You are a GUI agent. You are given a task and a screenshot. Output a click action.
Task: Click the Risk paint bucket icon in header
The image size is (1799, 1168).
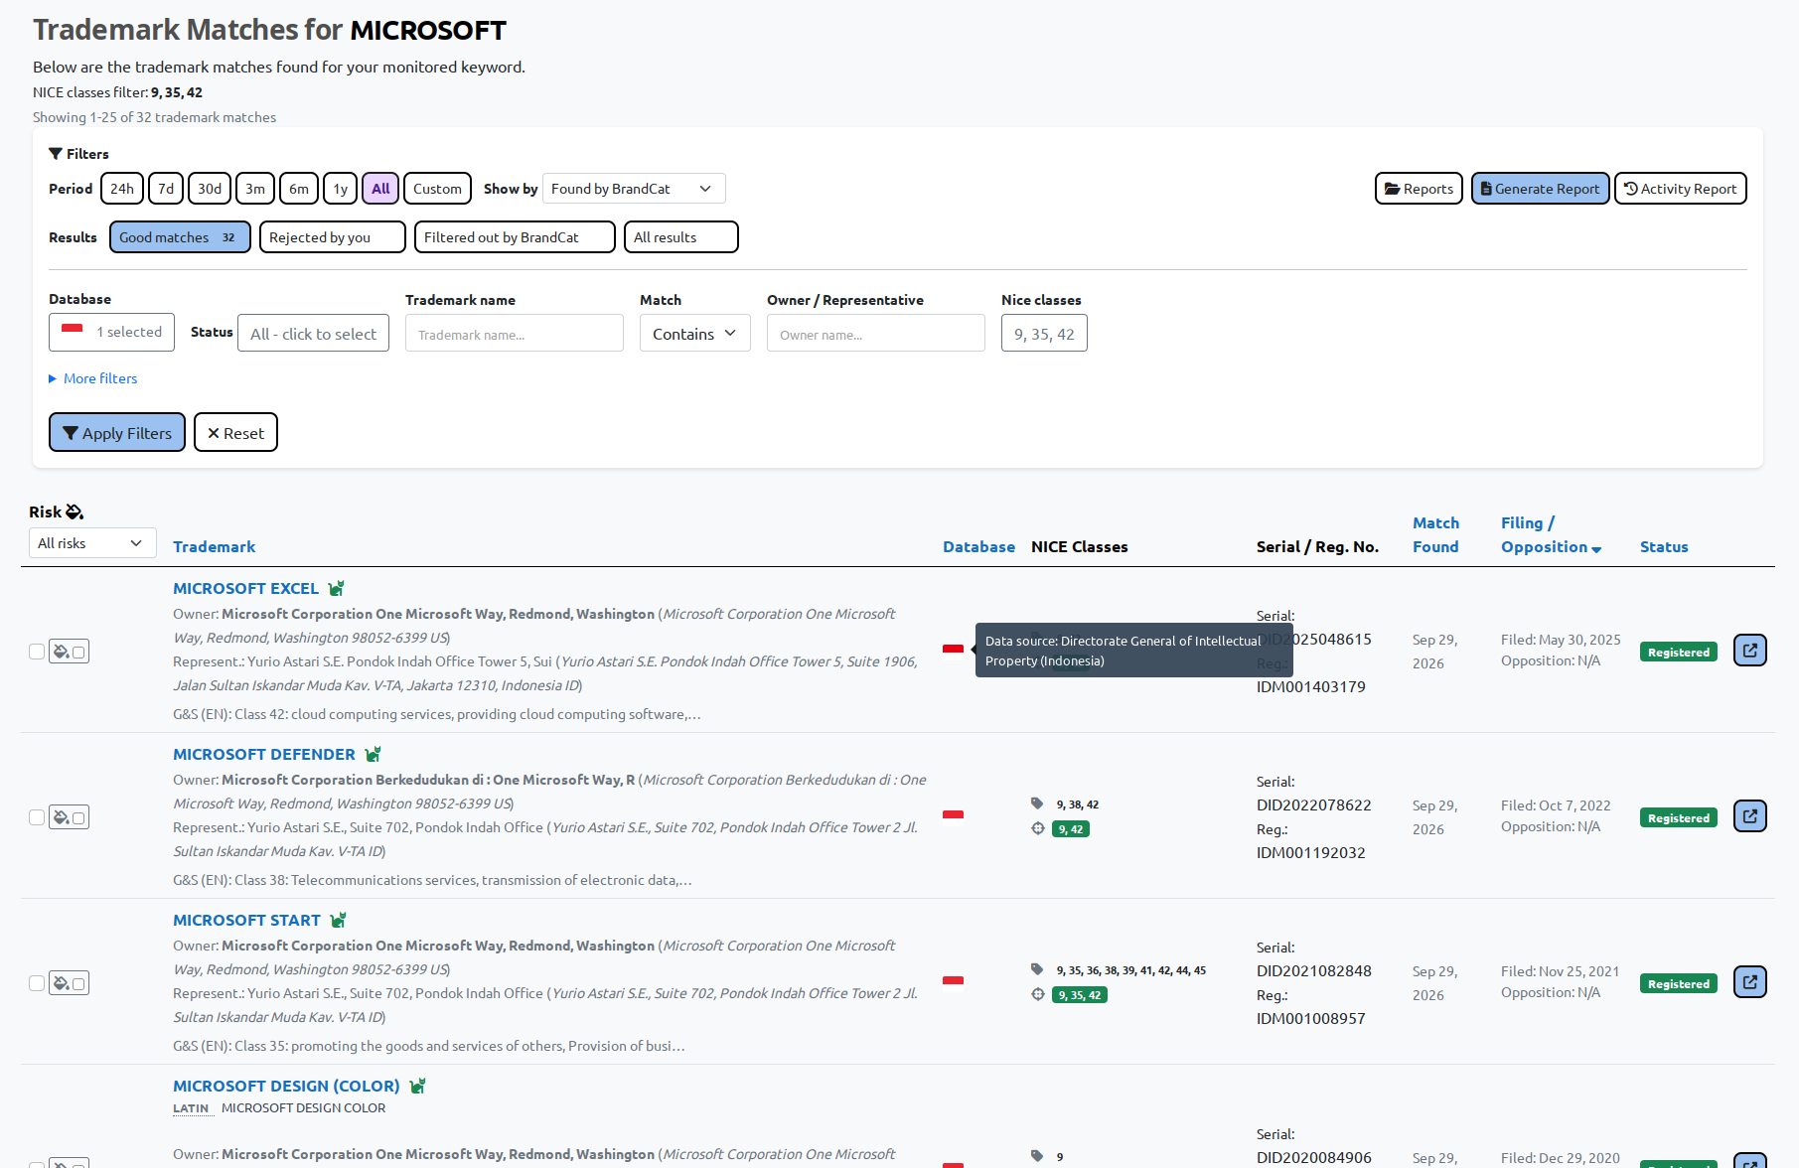75,511
